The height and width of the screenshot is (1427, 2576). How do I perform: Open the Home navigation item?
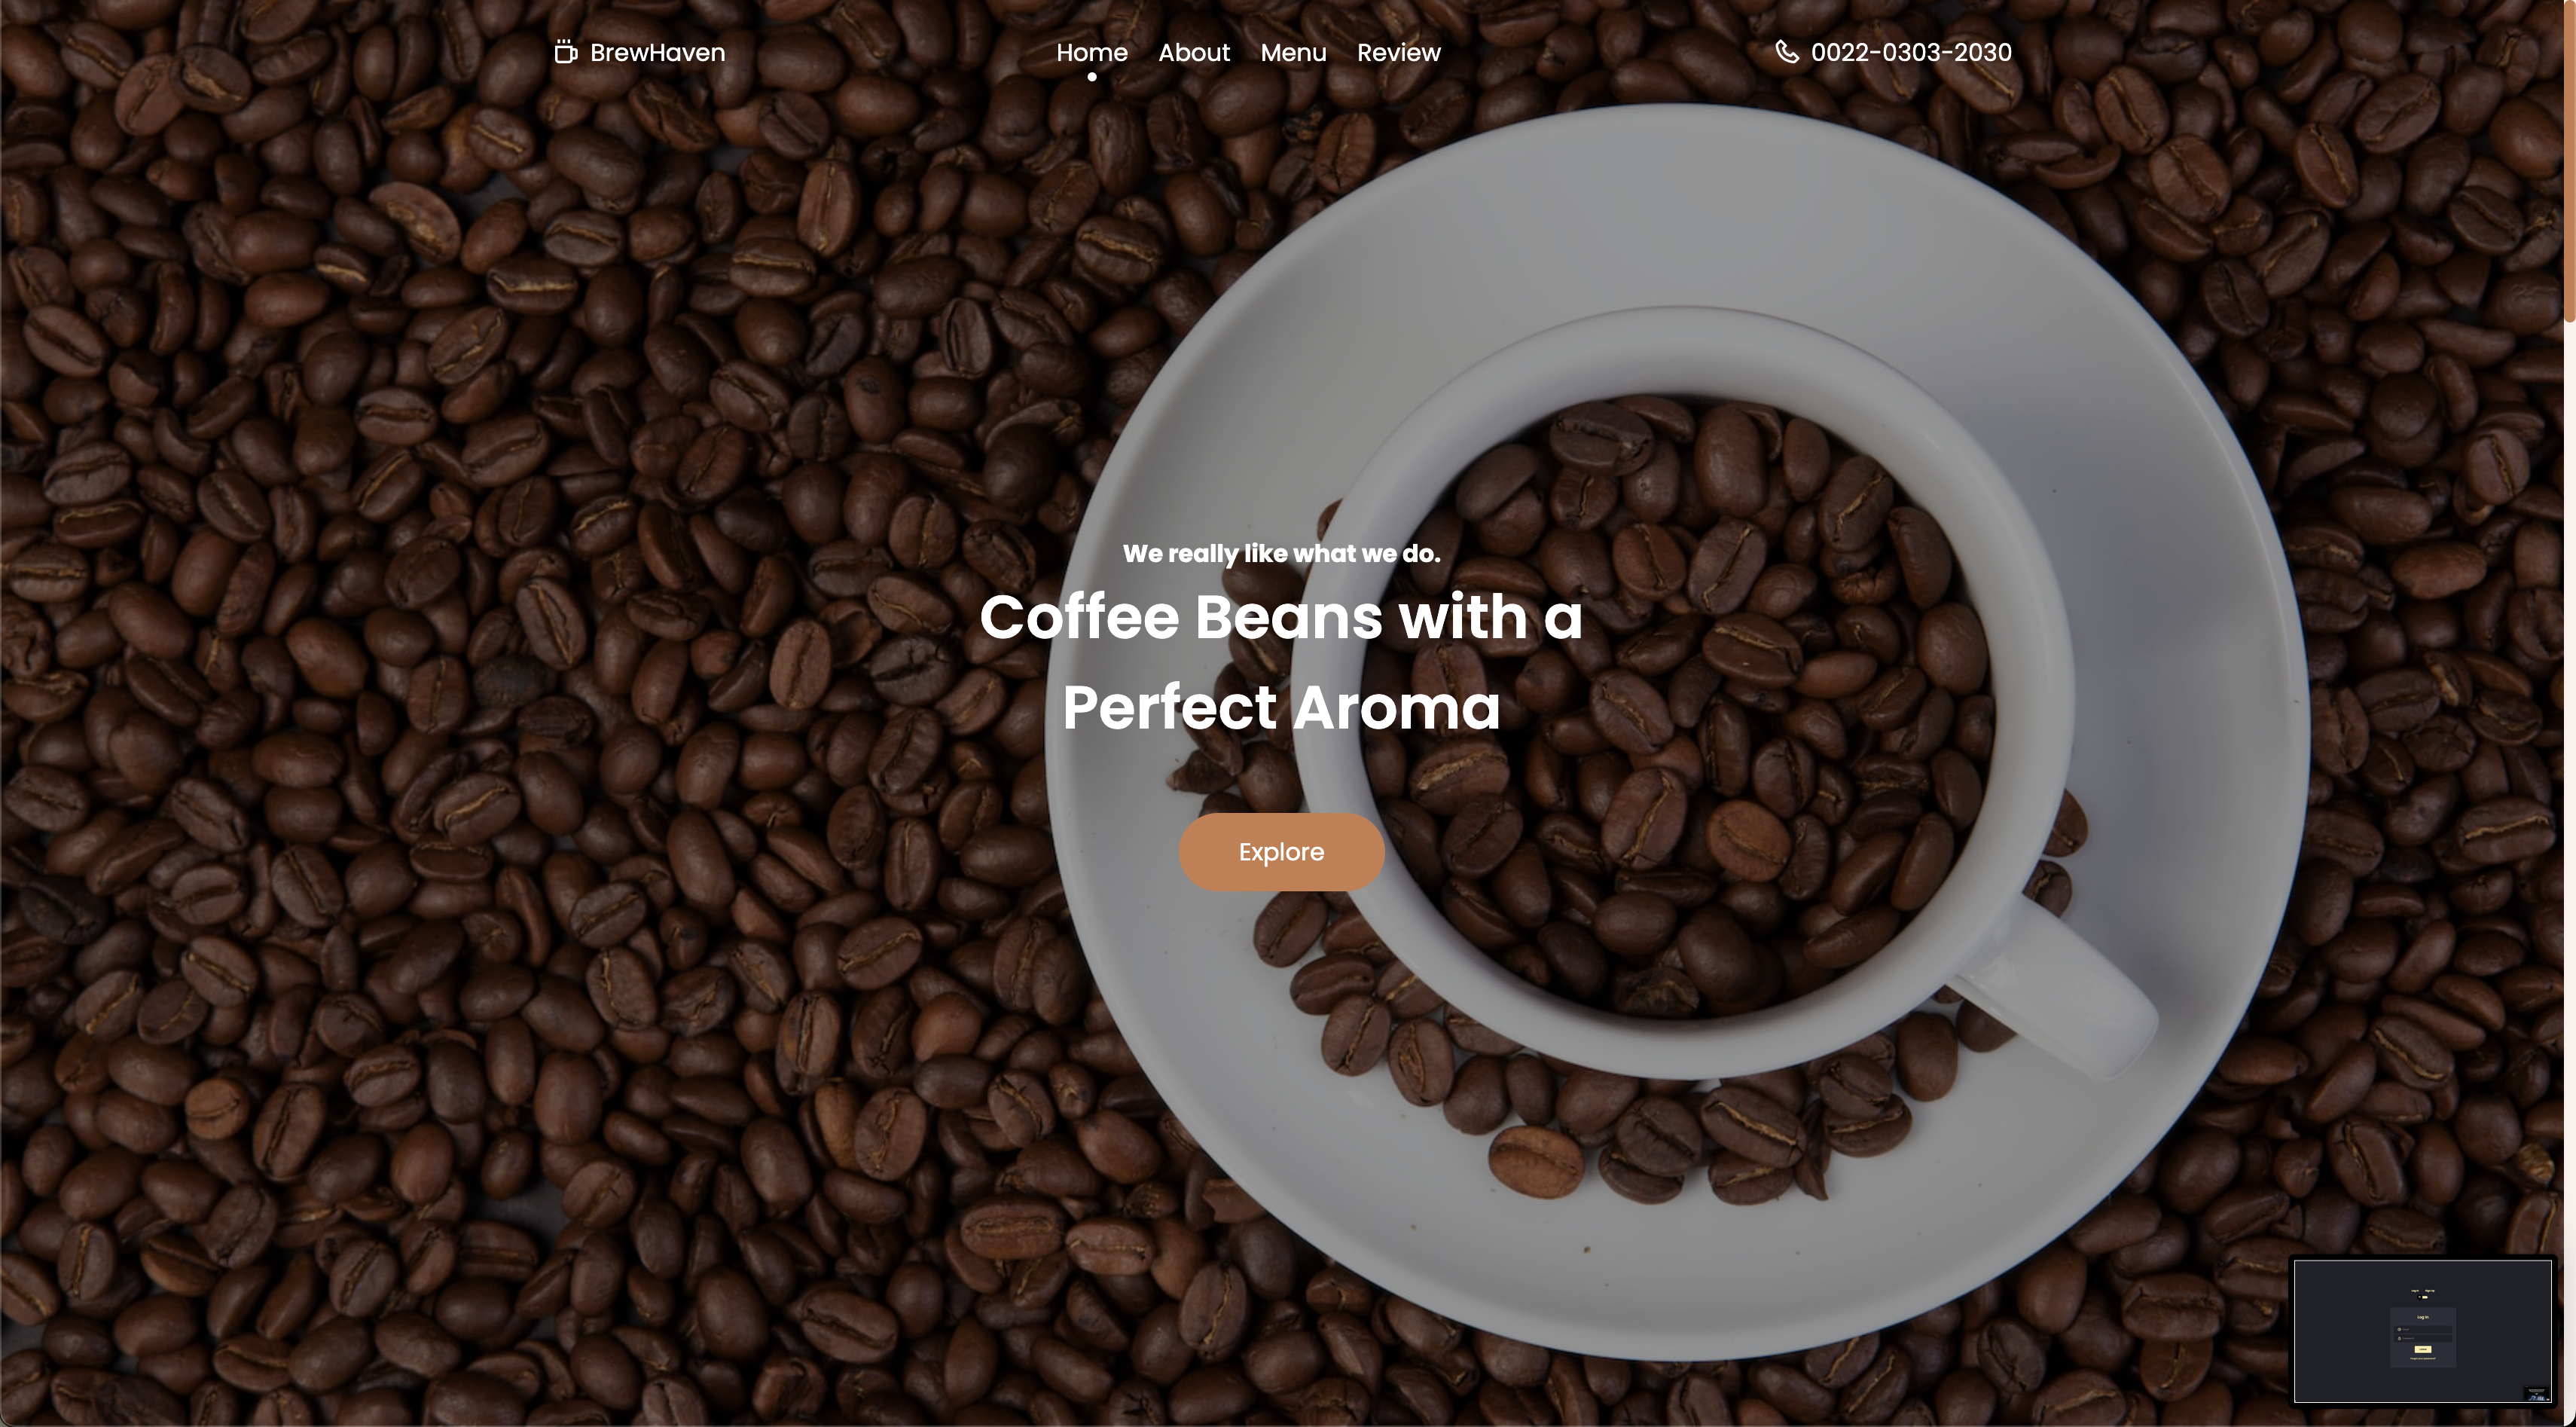pos(1092,52)
